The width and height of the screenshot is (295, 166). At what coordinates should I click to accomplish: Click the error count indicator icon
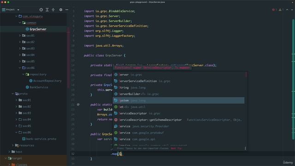pos(273,10)
